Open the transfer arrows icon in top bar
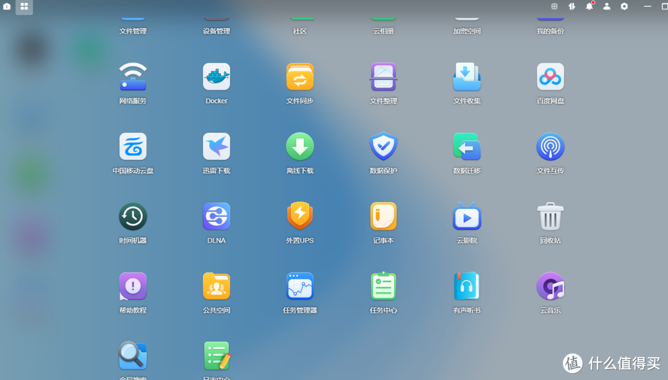 coord(572,6)
